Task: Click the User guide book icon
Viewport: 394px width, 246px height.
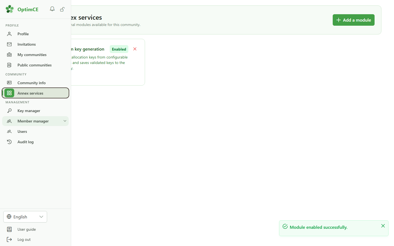Action: 9,229
